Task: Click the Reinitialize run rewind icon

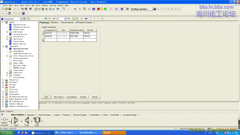Action: [x=75, y=9]
